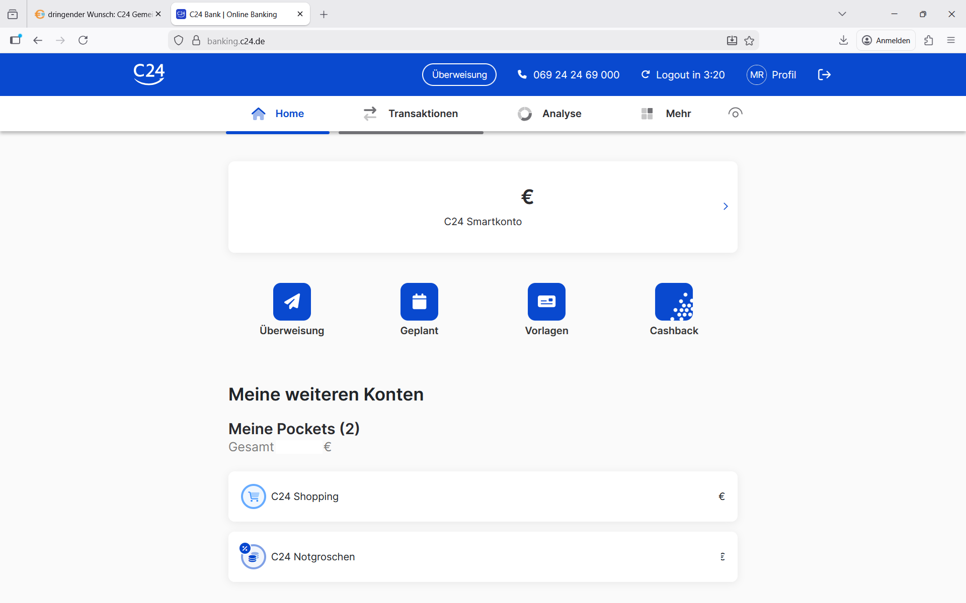966x603 pixels.
Task: Click the C24 Shopping cart icon
Action: (254, 496)
